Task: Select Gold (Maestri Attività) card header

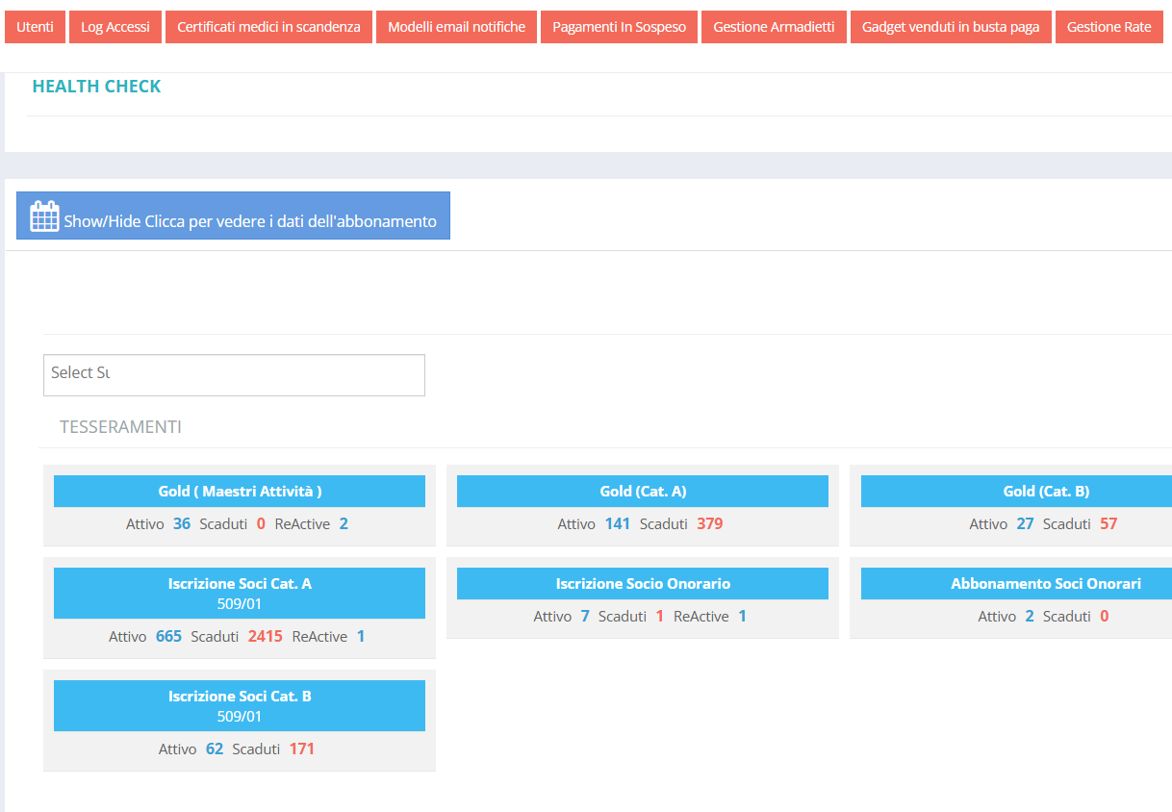Action: pos(240,491)
